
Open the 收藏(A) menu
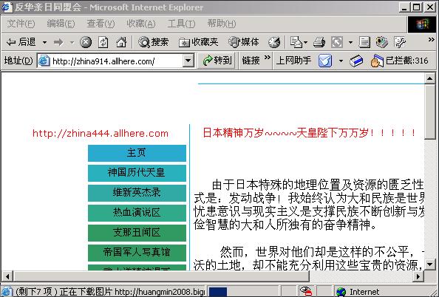(x=141, y=24)
